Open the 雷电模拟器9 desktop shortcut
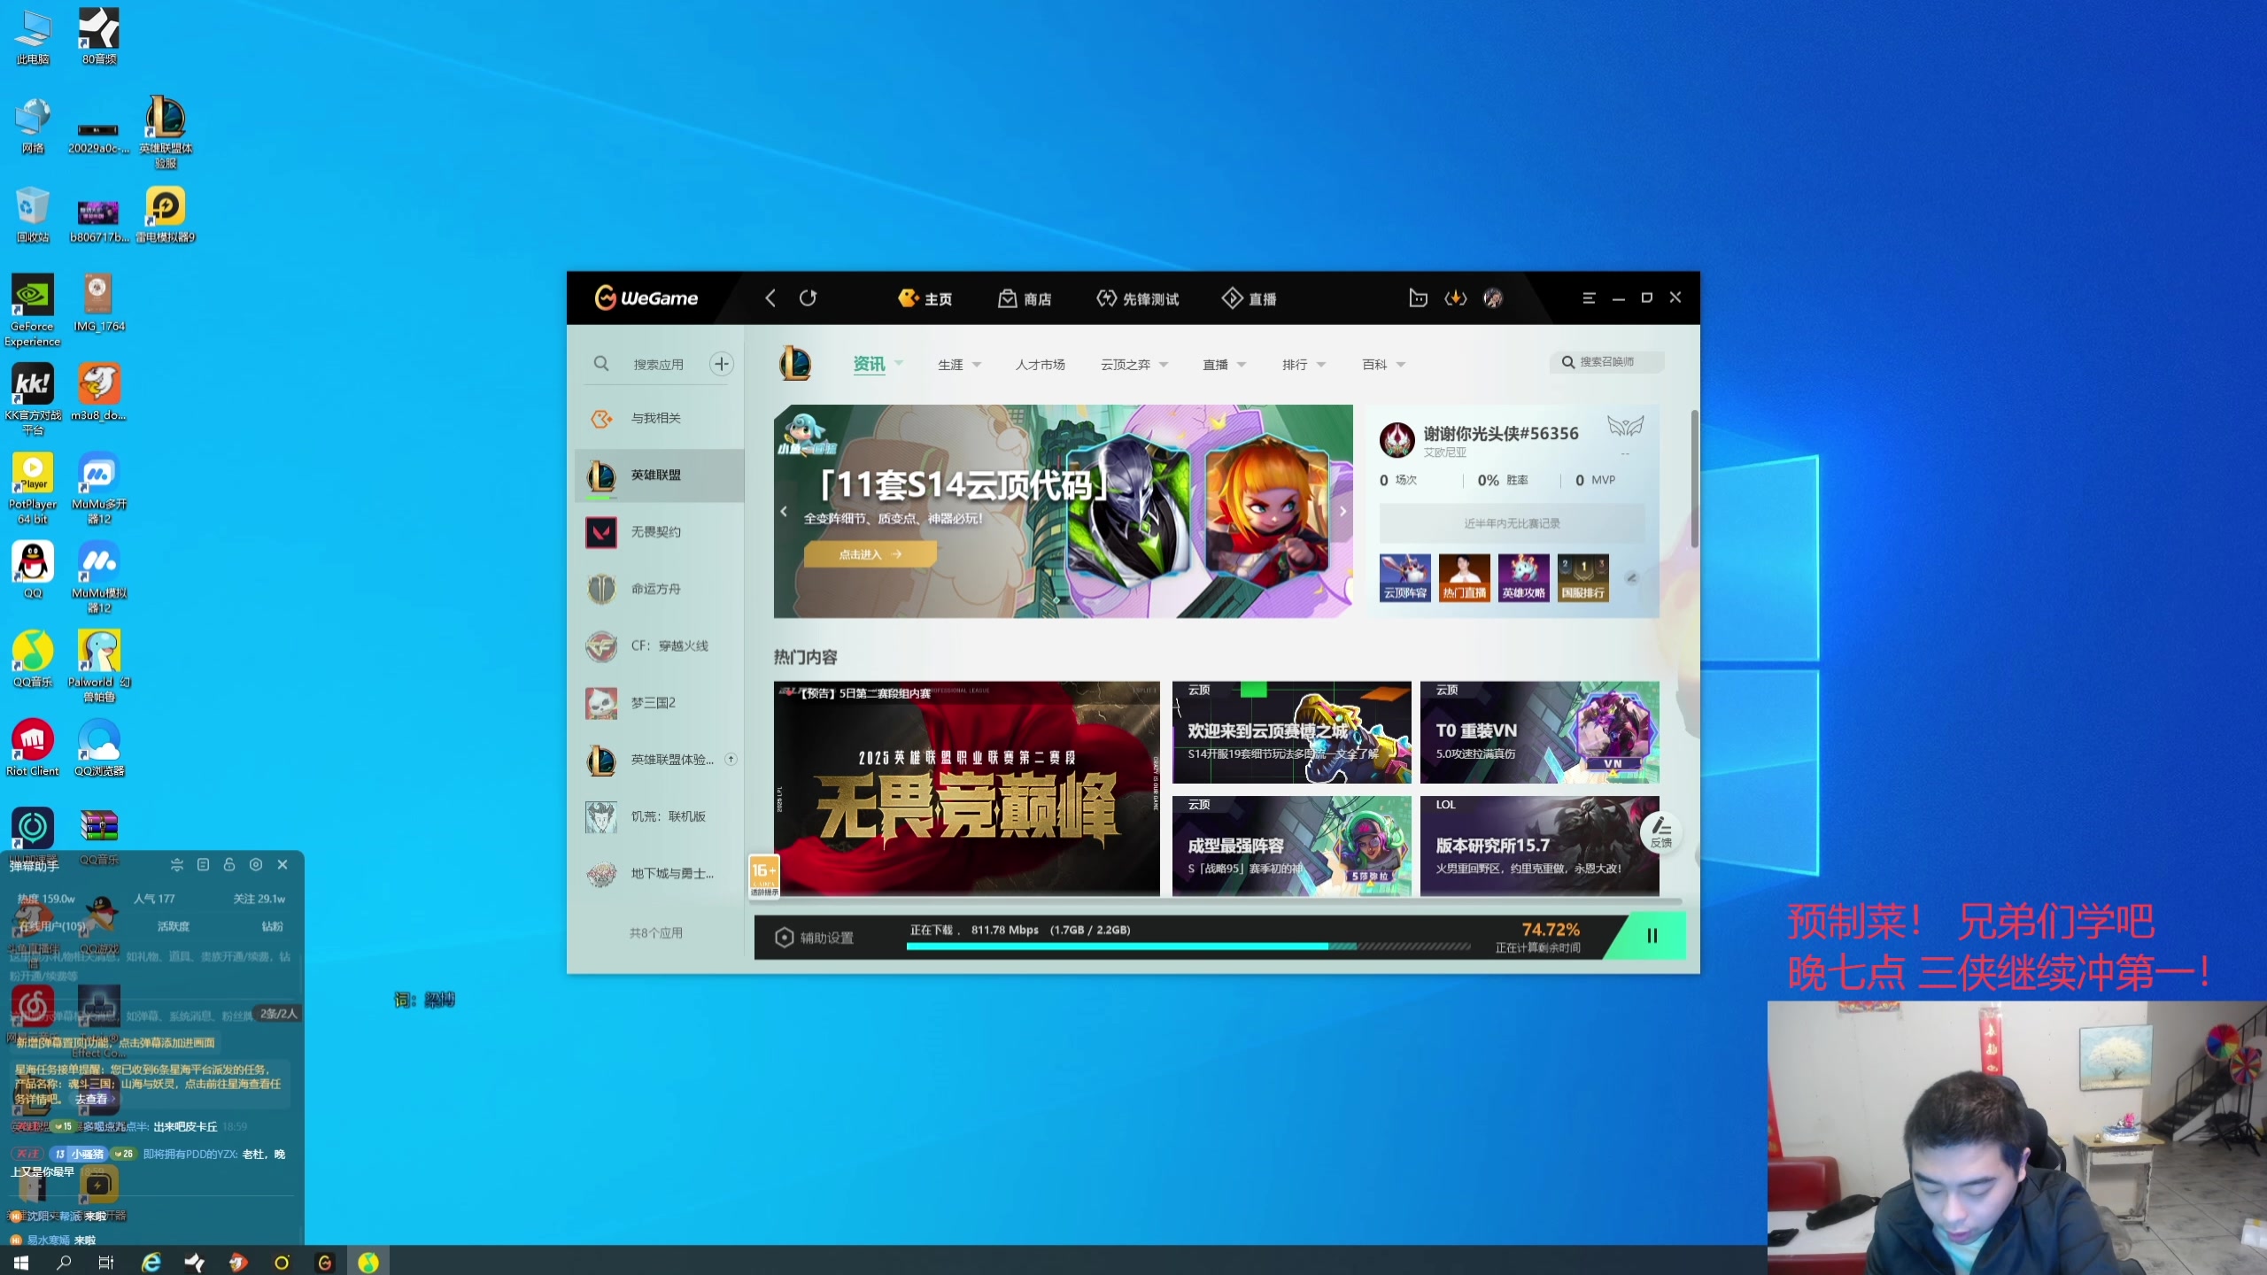Viewport: 2267px width, 1275px height. (x=166, y=214)
